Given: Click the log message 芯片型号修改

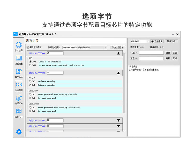Looking at the screenshot, I should [x=144, y=70].
